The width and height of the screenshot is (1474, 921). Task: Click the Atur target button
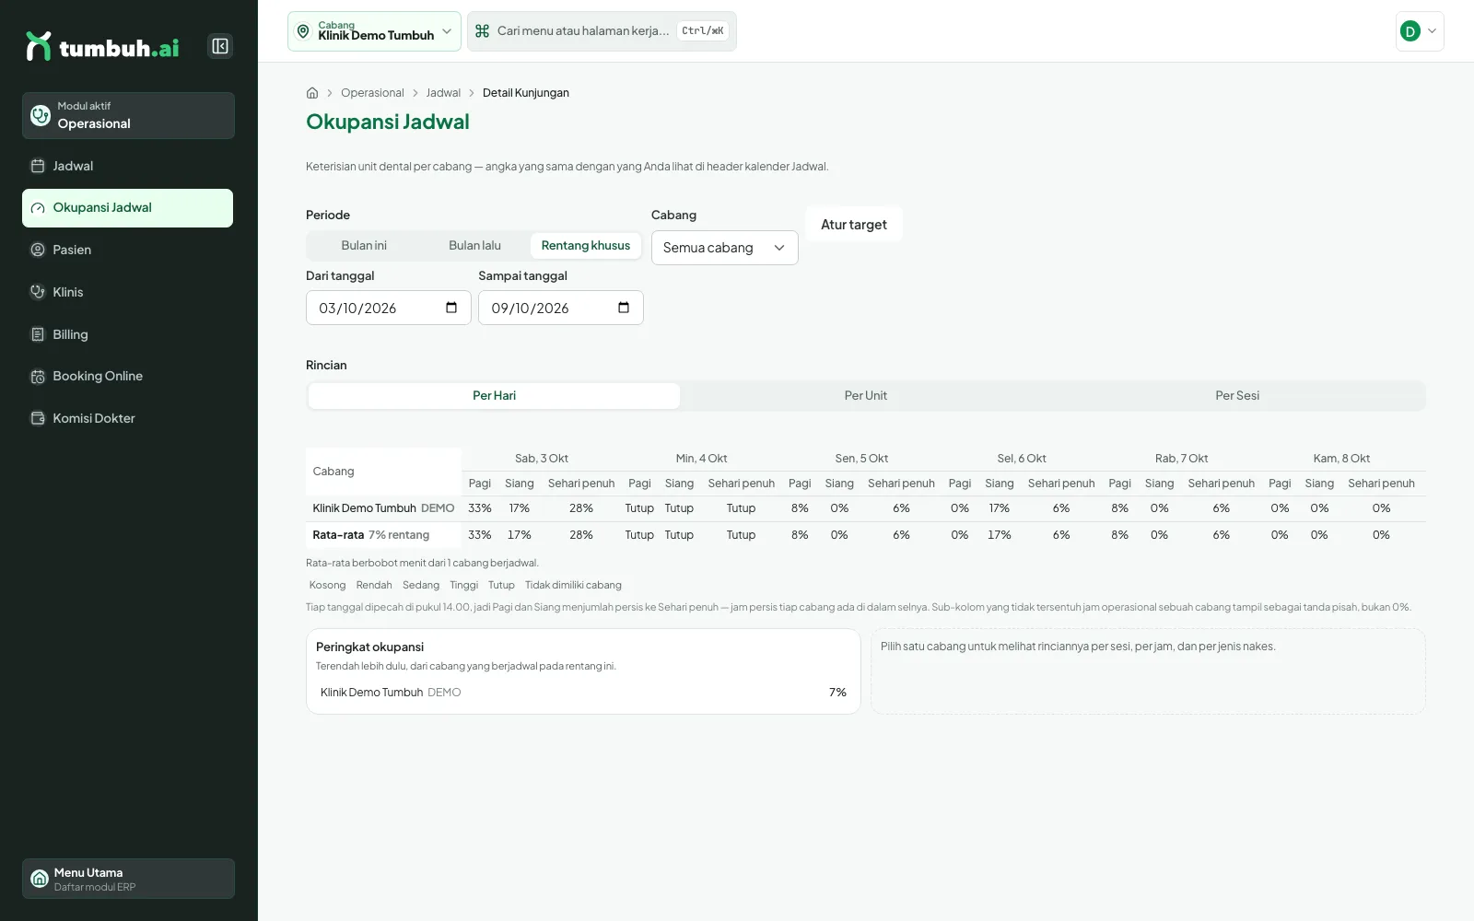coord(854,225)
